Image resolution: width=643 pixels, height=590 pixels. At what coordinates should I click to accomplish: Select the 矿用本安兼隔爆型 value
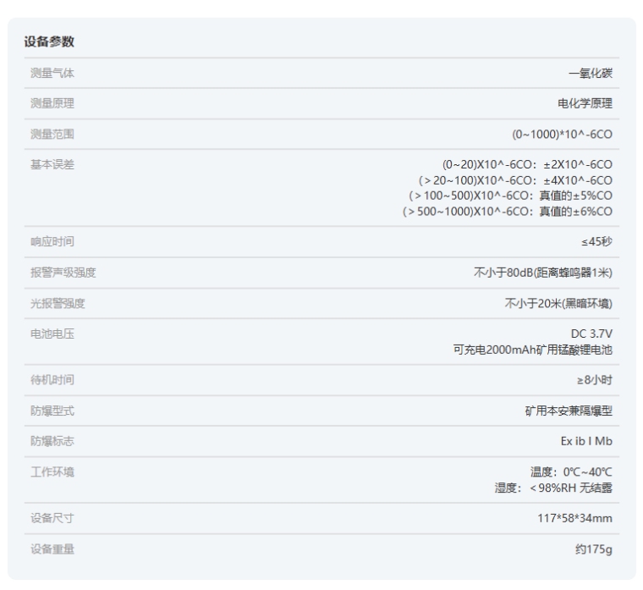point(569,411)
